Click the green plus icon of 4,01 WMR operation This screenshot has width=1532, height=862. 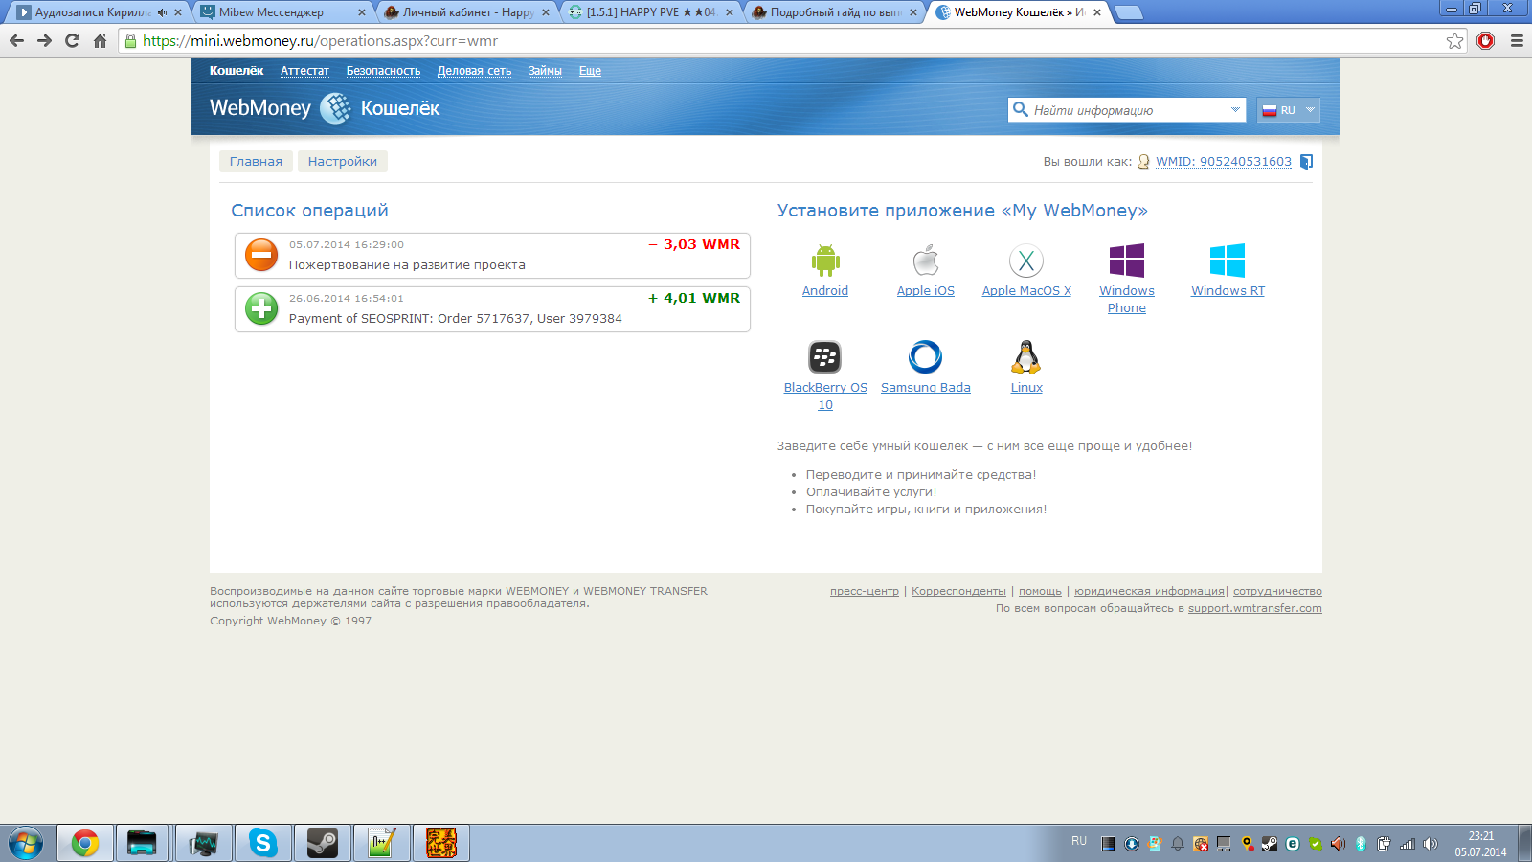click(x=261, y=308)
